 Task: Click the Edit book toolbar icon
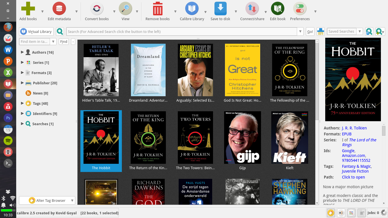coord(278,9)
